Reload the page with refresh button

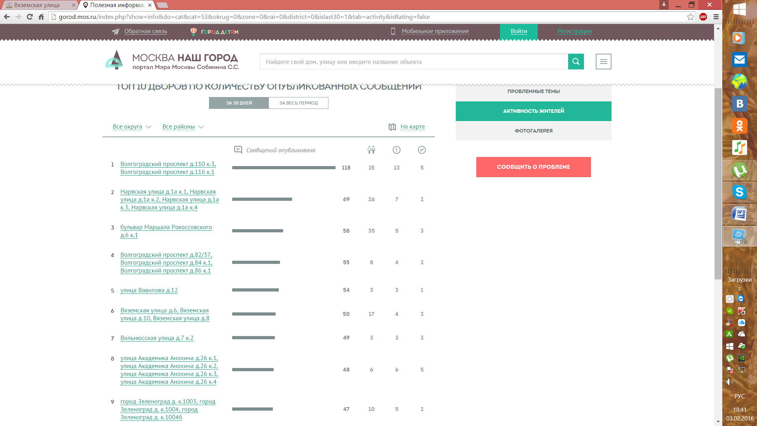(30, 17)
